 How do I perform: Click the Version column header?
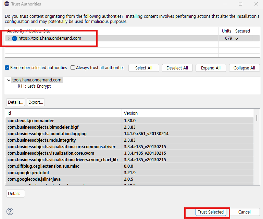click(188, 113)
